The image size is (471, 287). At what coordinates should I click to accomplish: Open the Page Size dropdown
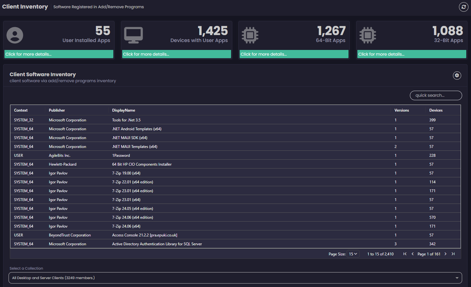(x=353, y=254)
